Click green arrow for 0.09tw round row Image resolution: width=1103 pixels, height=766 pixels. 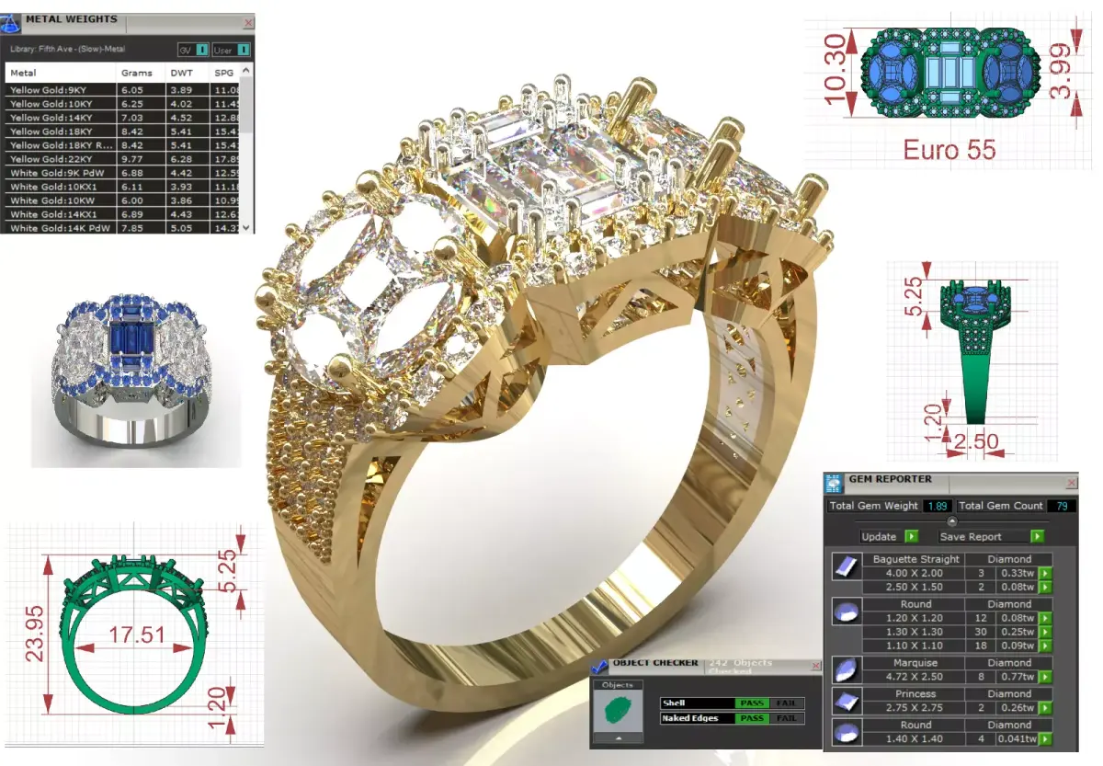[x=1045, y=646]
